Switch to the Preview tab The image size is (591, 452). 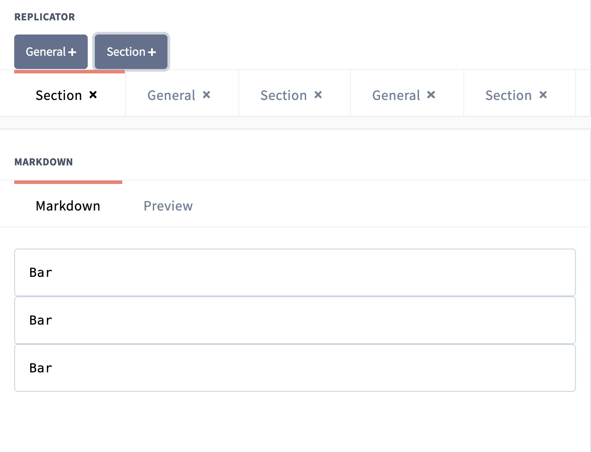point(168,206)
